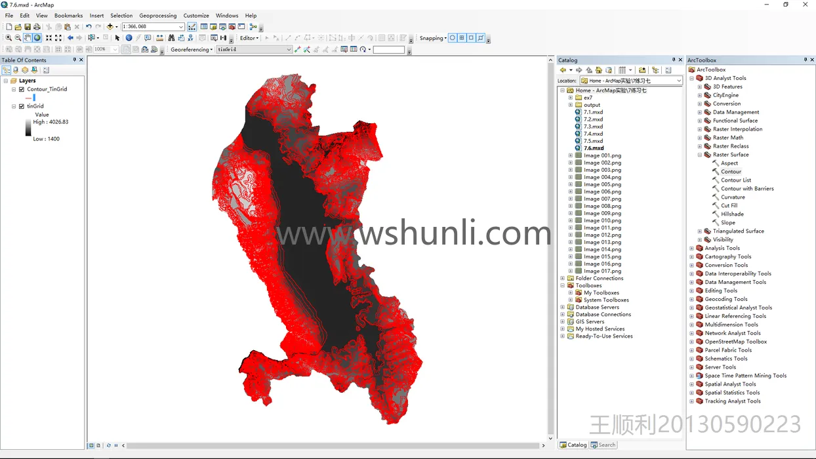This screenshot has height=459, width=816.
Task: Click the Go To XY tool
Action: click(190, 38)
